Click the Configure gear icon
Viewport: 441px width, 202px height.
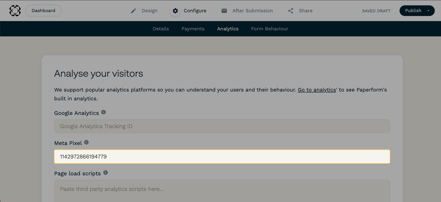pyautogui.click(x=175, y=10)
